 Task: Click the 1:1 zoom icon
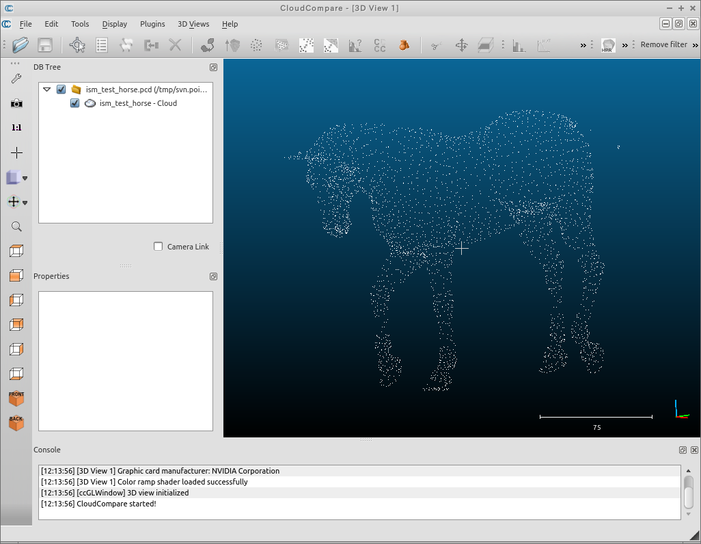[16, 128]
